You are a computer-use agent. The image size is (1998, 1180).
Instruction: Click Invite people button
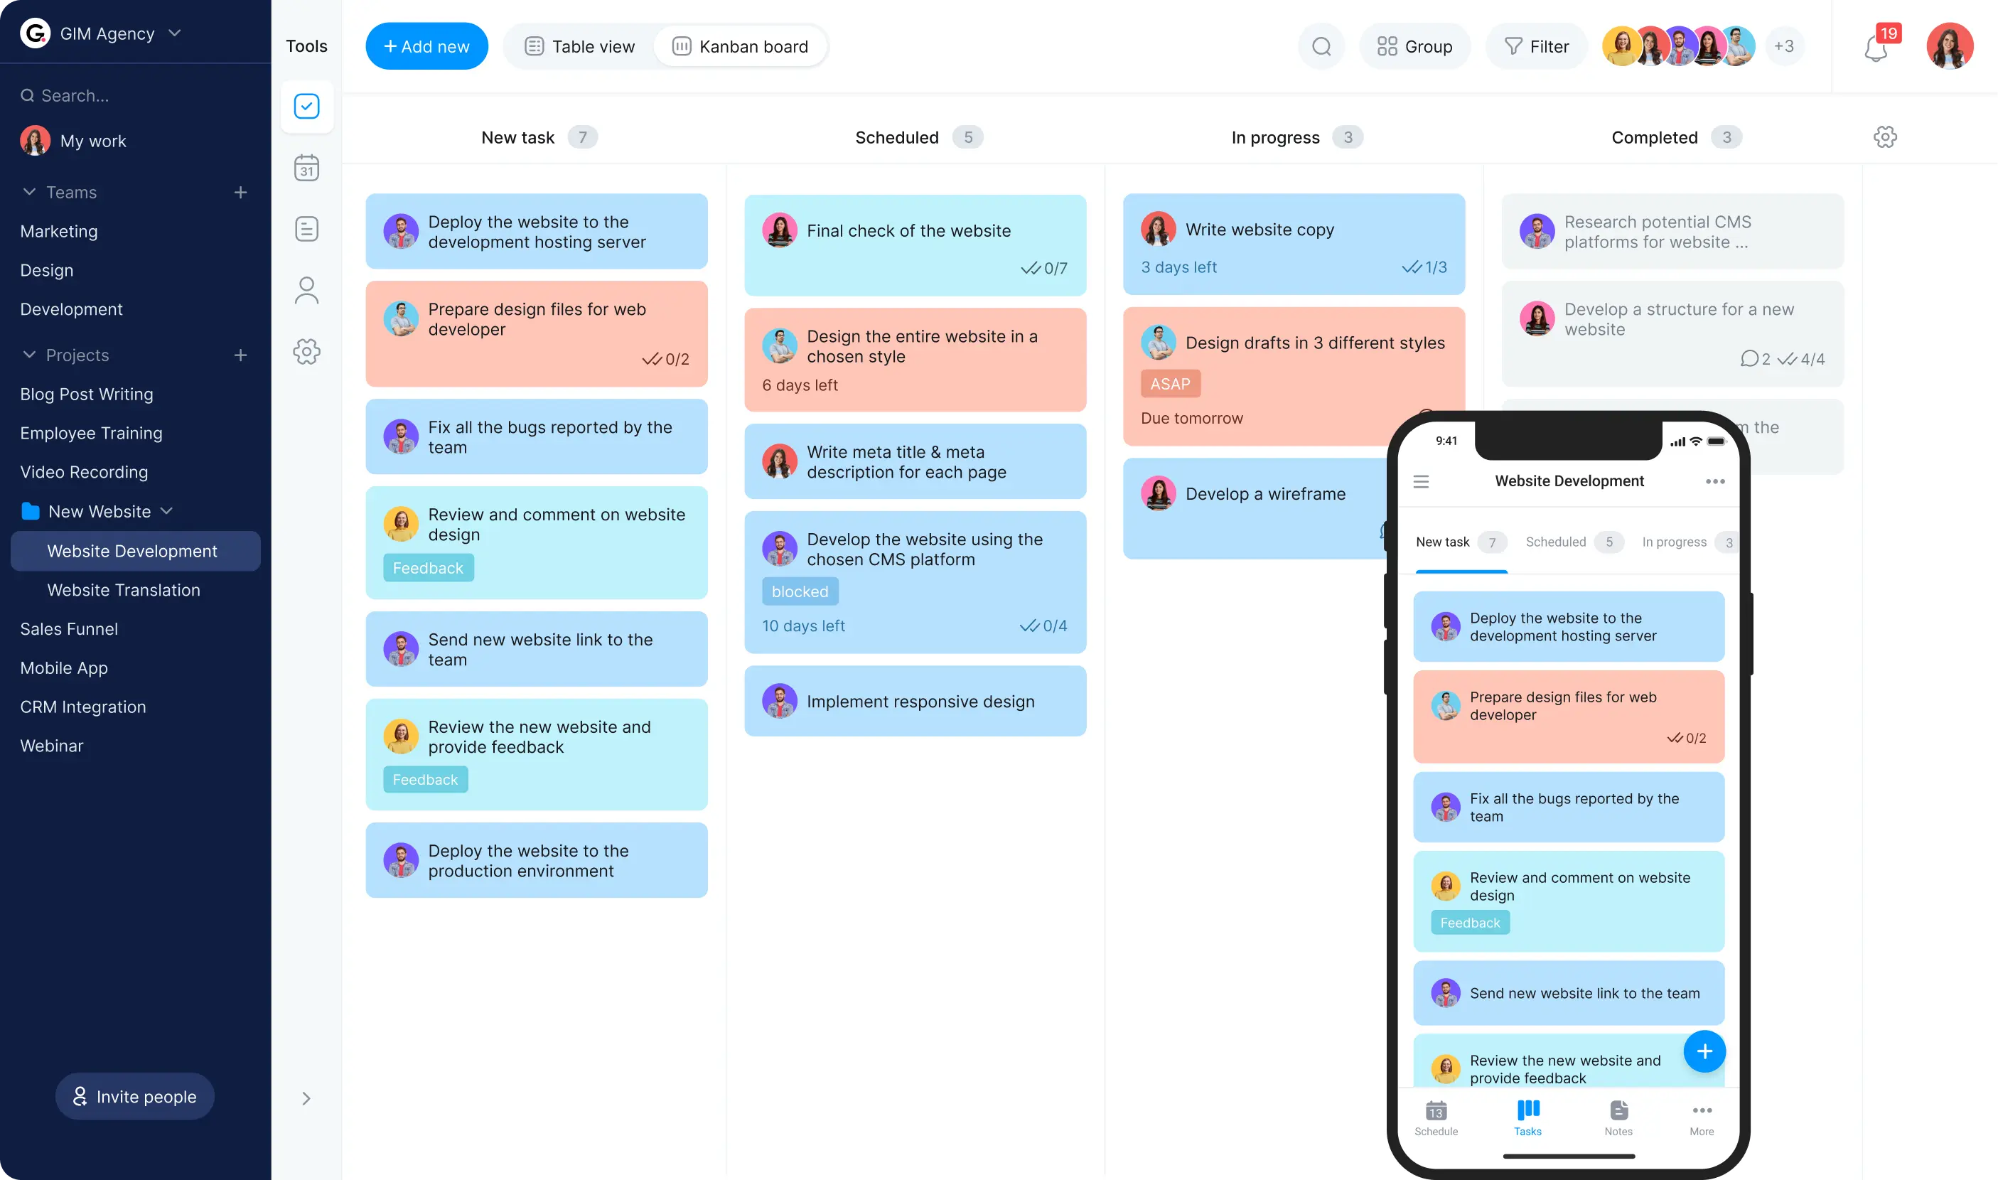pyautogui.click(x=135, y=1095)
